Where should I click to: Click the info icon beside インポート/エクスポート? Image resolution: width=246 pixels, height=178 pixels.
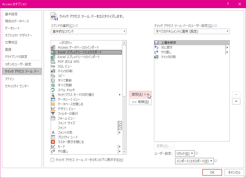click(216, 161)
